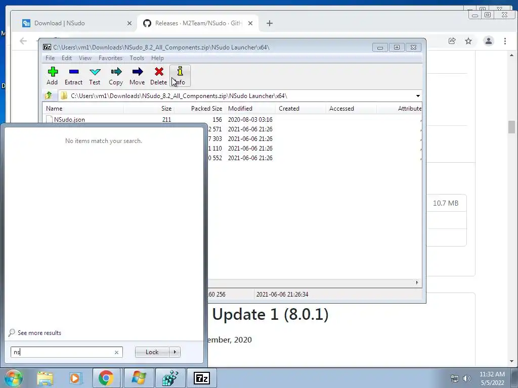
Task: Open the 7-Zip address path dropdown
Action: click(x=418, y=95)
